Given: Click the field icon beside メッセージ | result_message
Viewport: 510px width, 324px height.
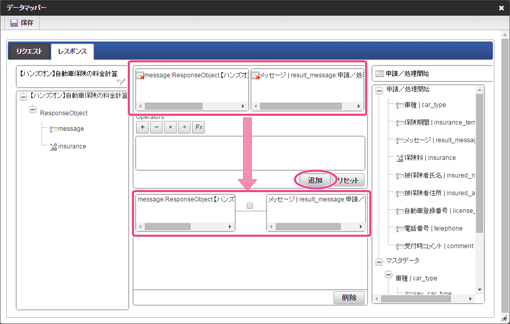Looking at the screenshot, I should coord(400,141).
